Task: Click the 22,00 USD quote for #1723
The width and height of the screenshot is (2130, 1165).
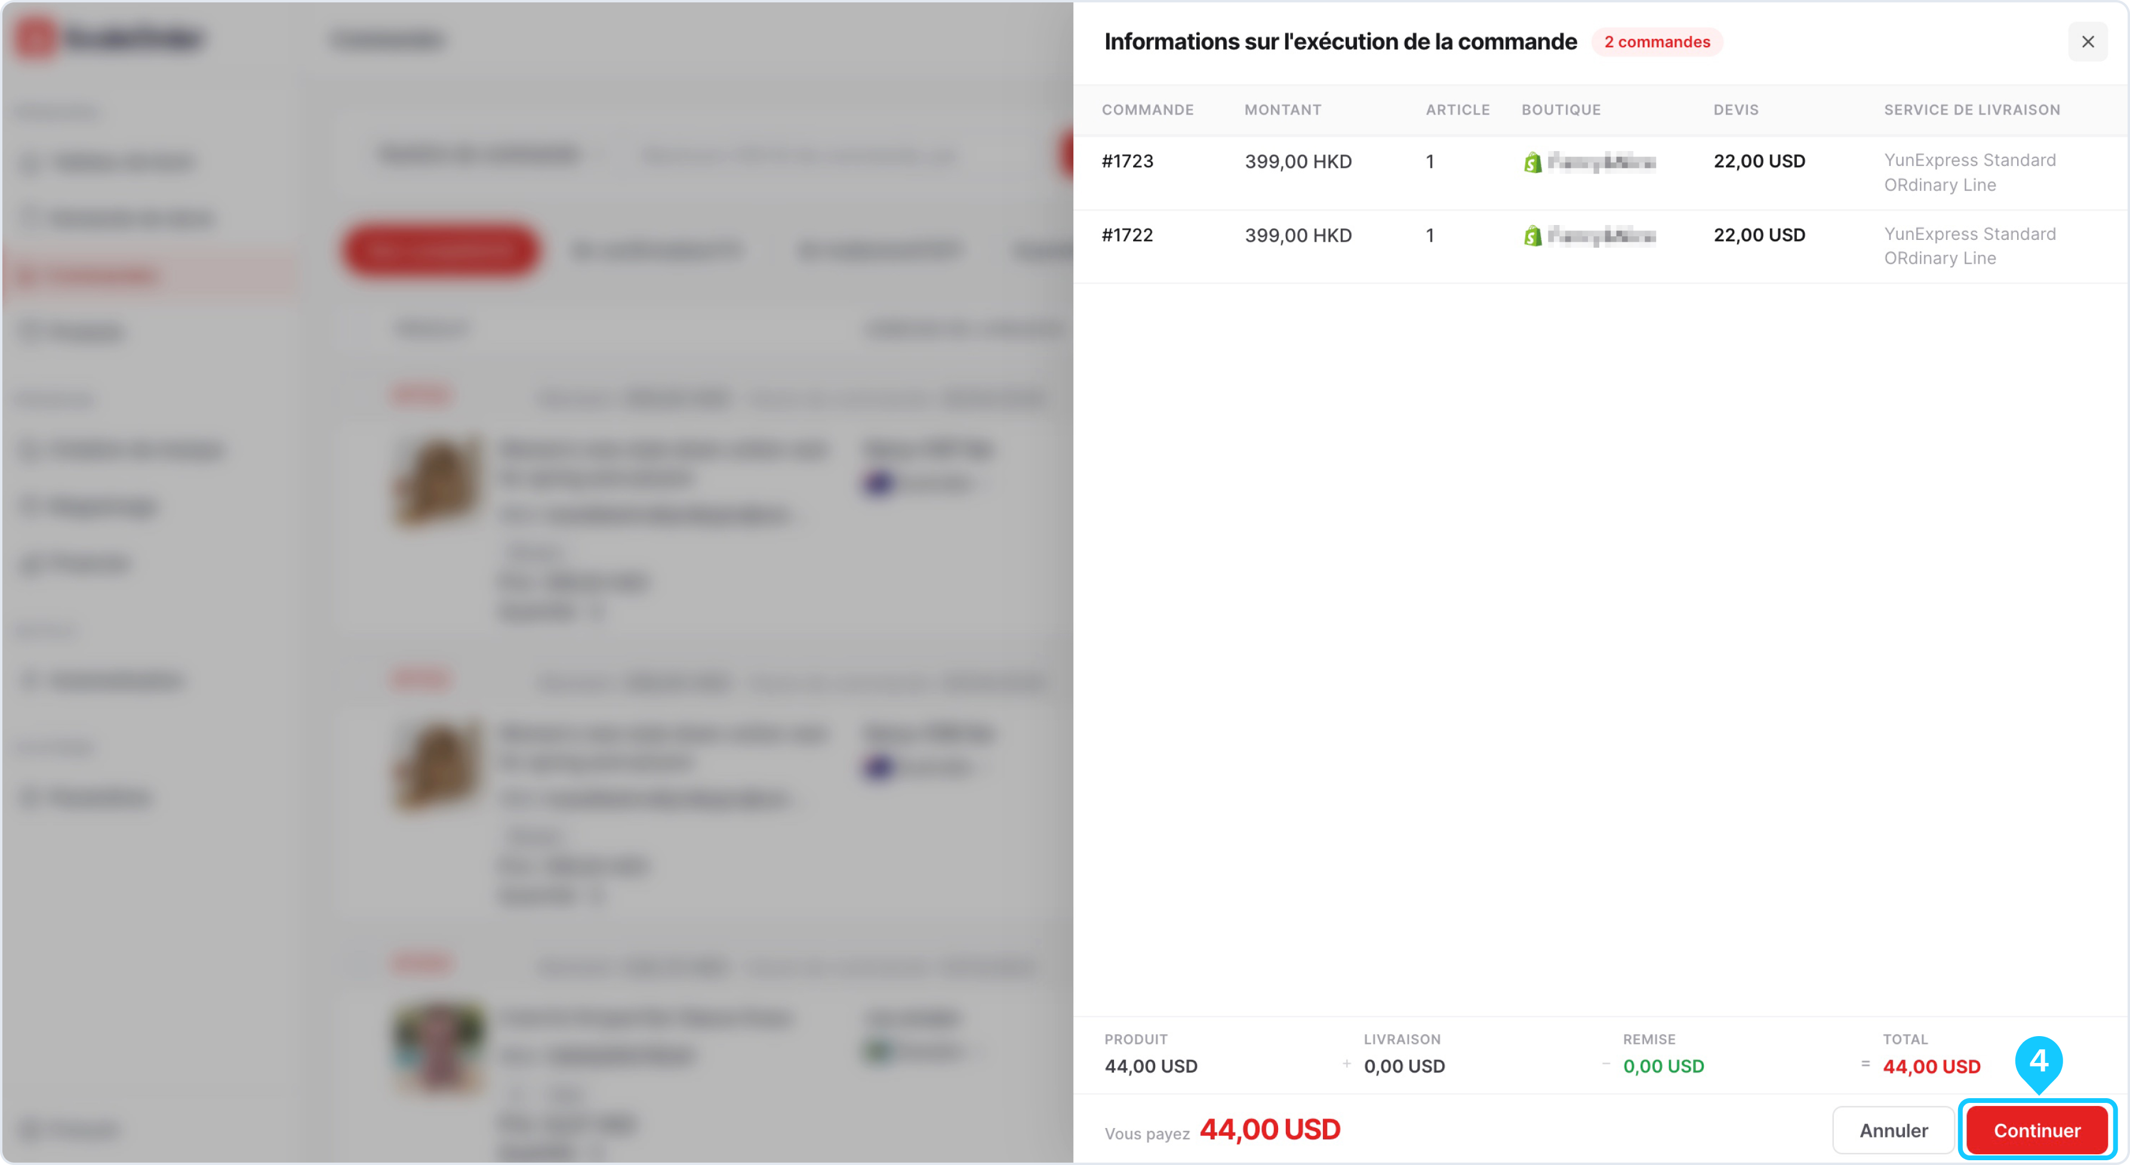Action: [x=1759, y=161]
